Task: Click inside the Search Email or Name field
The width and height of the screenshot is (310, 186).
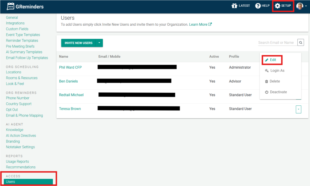Action: point(277,43)
